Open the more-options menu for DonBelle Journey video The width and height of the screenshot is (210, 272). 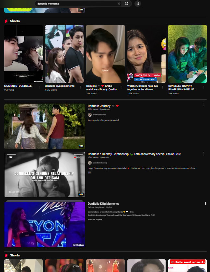(204, 105)
